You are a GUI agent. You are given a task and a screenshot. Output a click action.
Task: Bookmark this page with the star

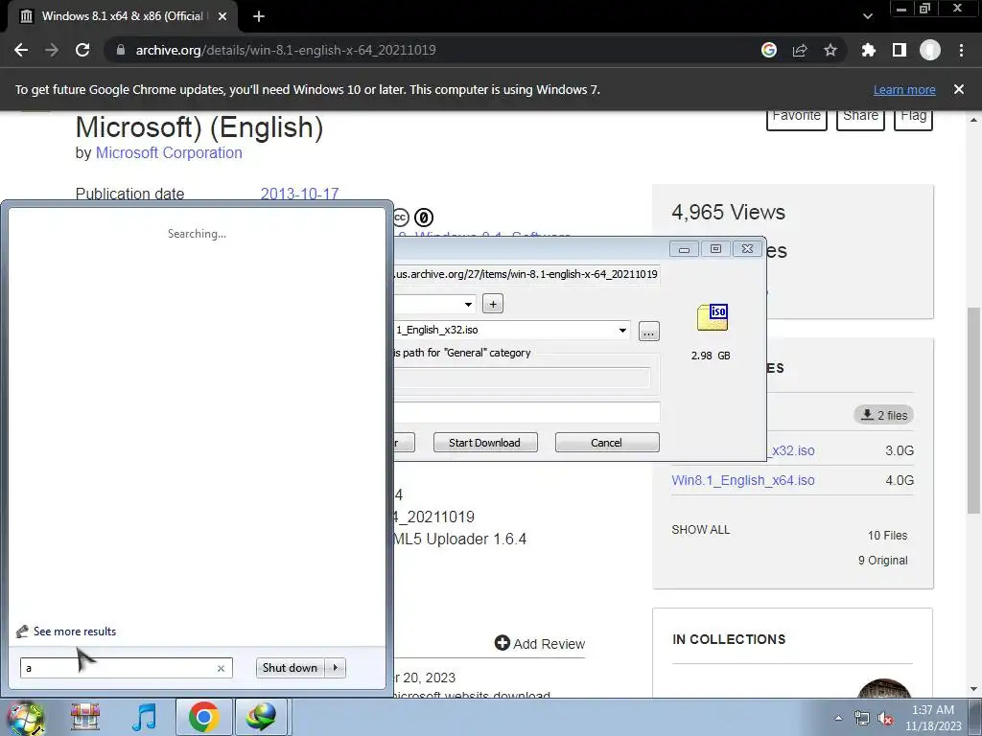coord(830,50)
